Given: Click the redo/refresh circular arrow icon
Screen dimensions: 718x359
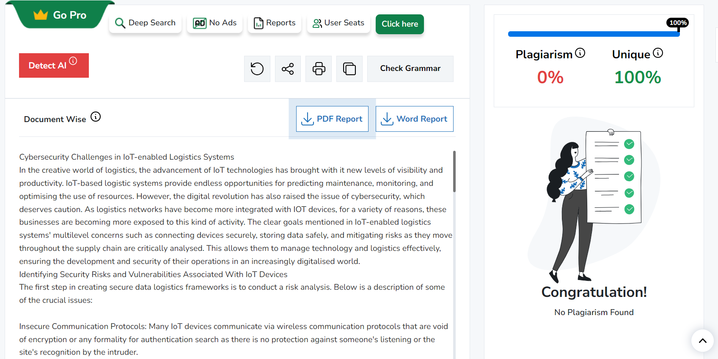Looking at the screenshot, I should pyautogui.click(x=257, y=68).
